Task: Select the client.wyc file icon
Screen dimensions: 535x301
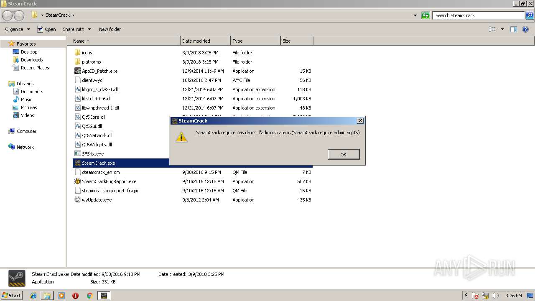Action: click(77, 80)
